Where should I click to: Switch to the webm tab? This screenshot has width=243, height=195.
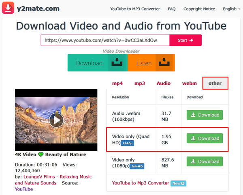[190, 83]
